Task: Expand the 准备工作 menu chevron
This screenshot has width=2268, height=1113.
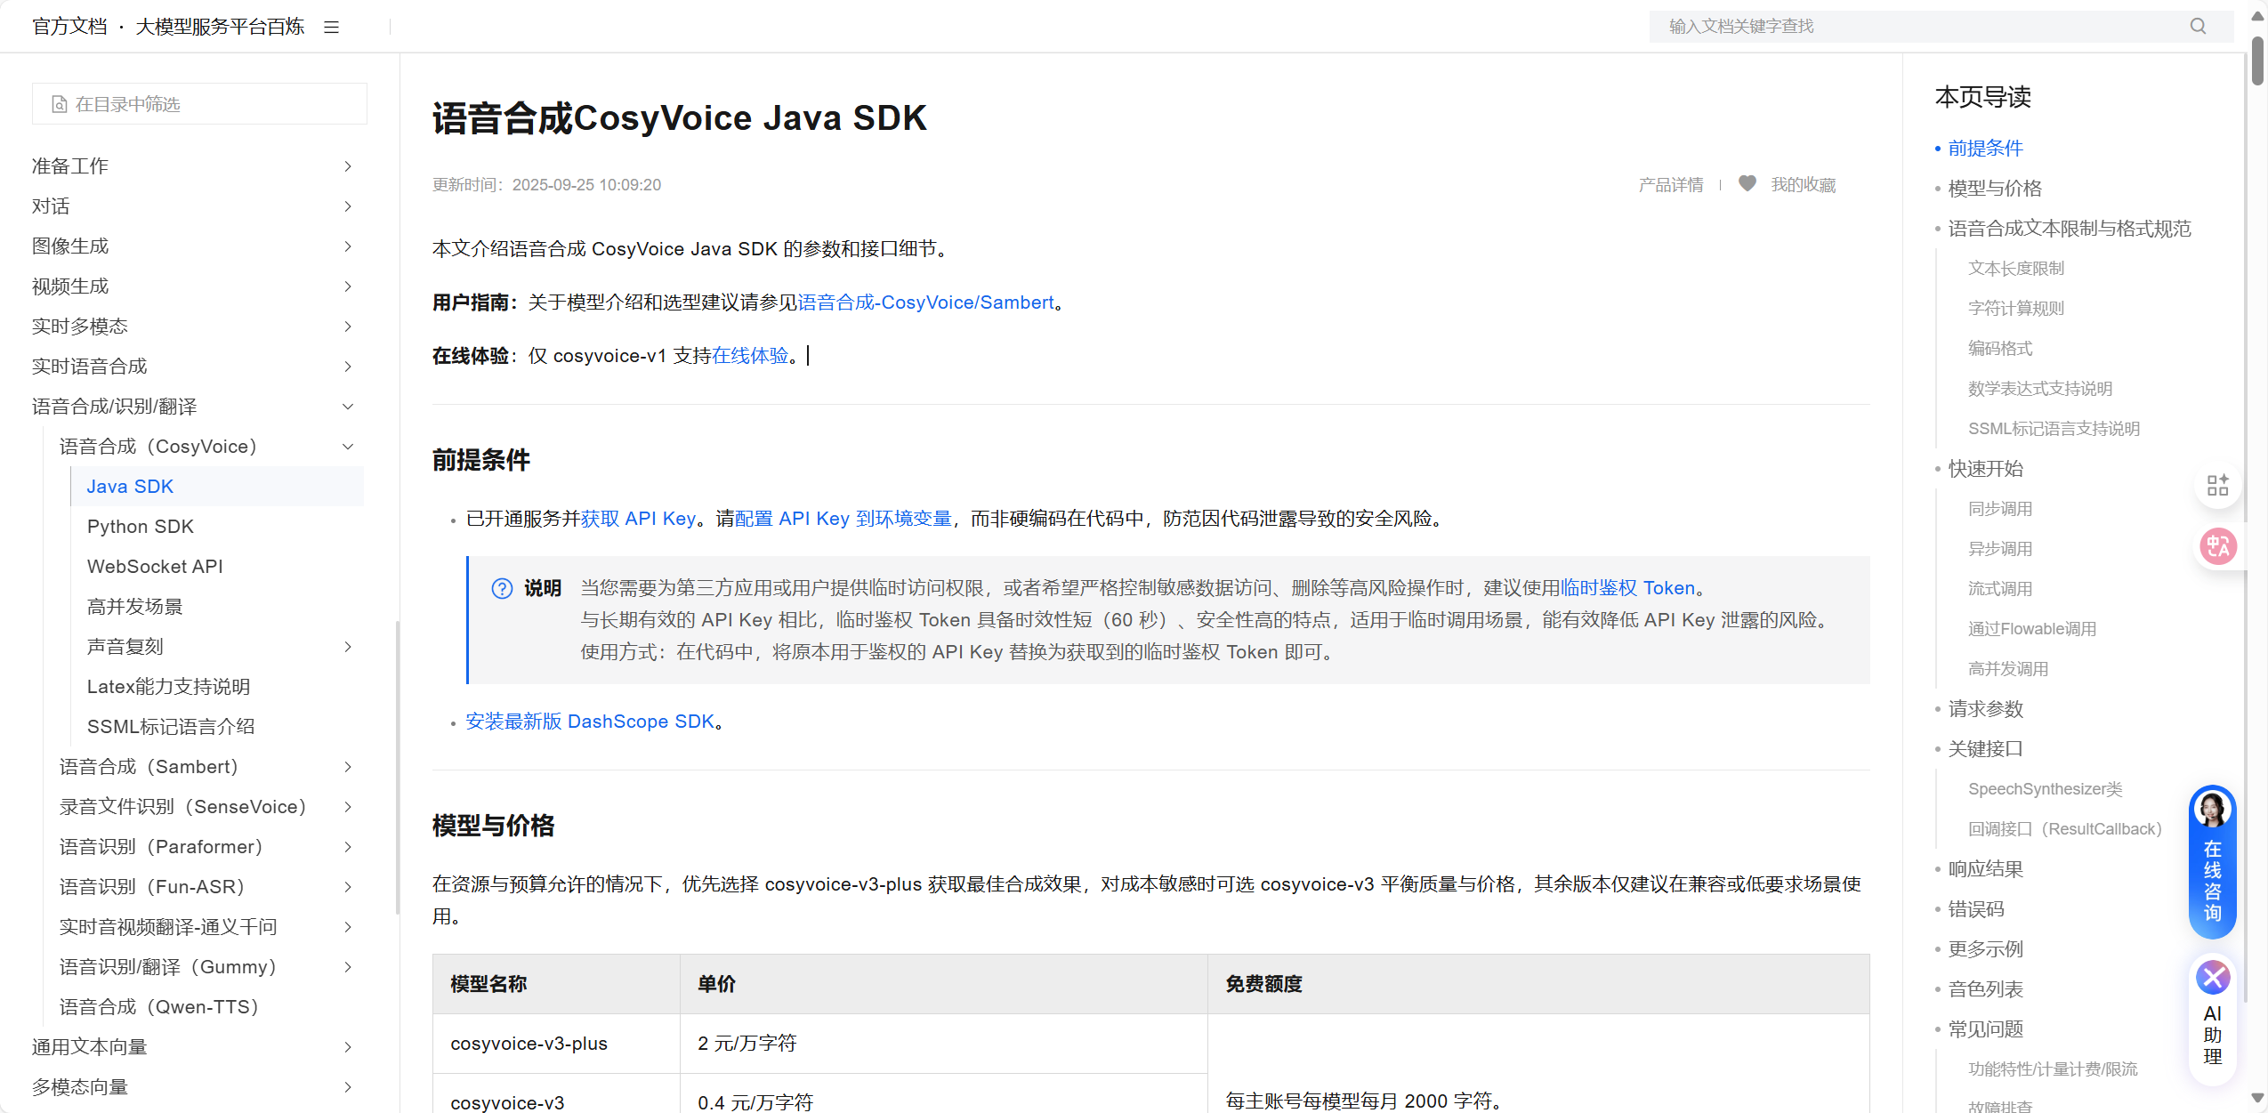Action: click(348, 166)
